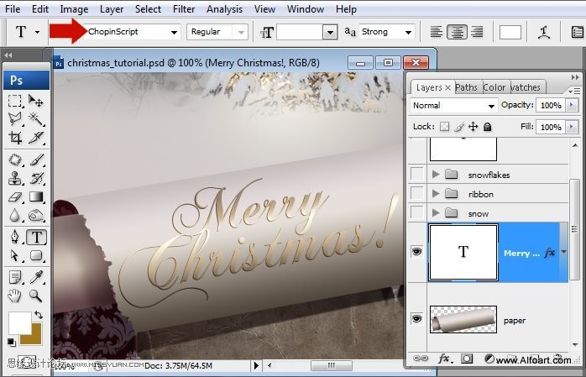Select the Path Selection tool

click(15, 255)
